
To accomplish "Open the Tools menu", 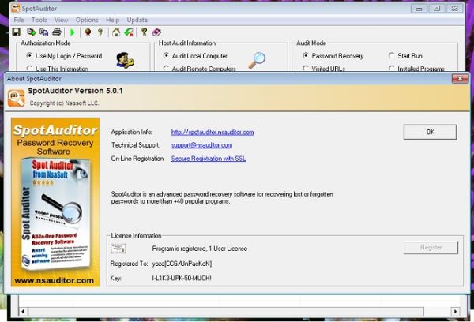I will (39, 20).
